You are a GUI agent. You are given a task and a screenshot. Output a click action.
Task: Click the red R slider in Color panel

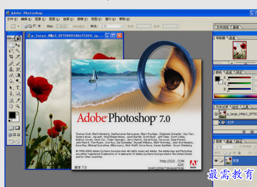239,78
